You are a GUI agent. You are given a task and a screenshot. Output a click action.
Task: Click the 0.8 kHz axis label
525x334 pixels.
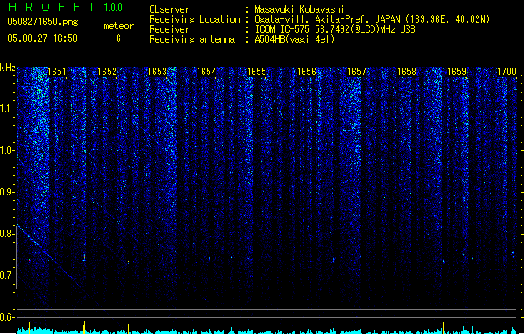pyautogui.click(x=8, y=234)
